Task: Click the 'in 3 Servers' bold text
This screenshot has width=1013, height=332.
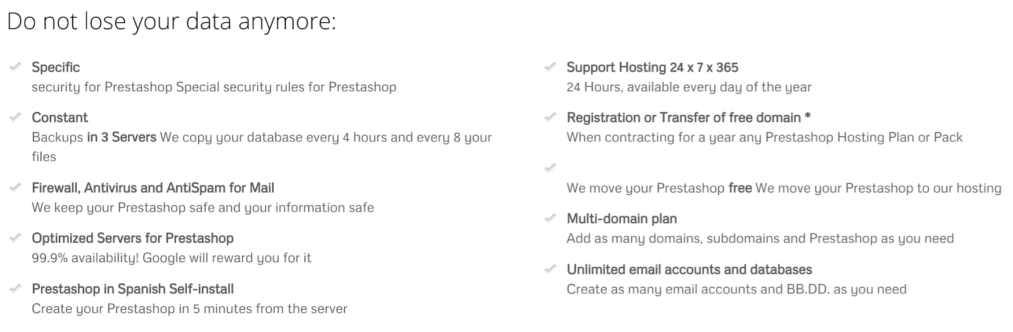Action: [122, 137]
